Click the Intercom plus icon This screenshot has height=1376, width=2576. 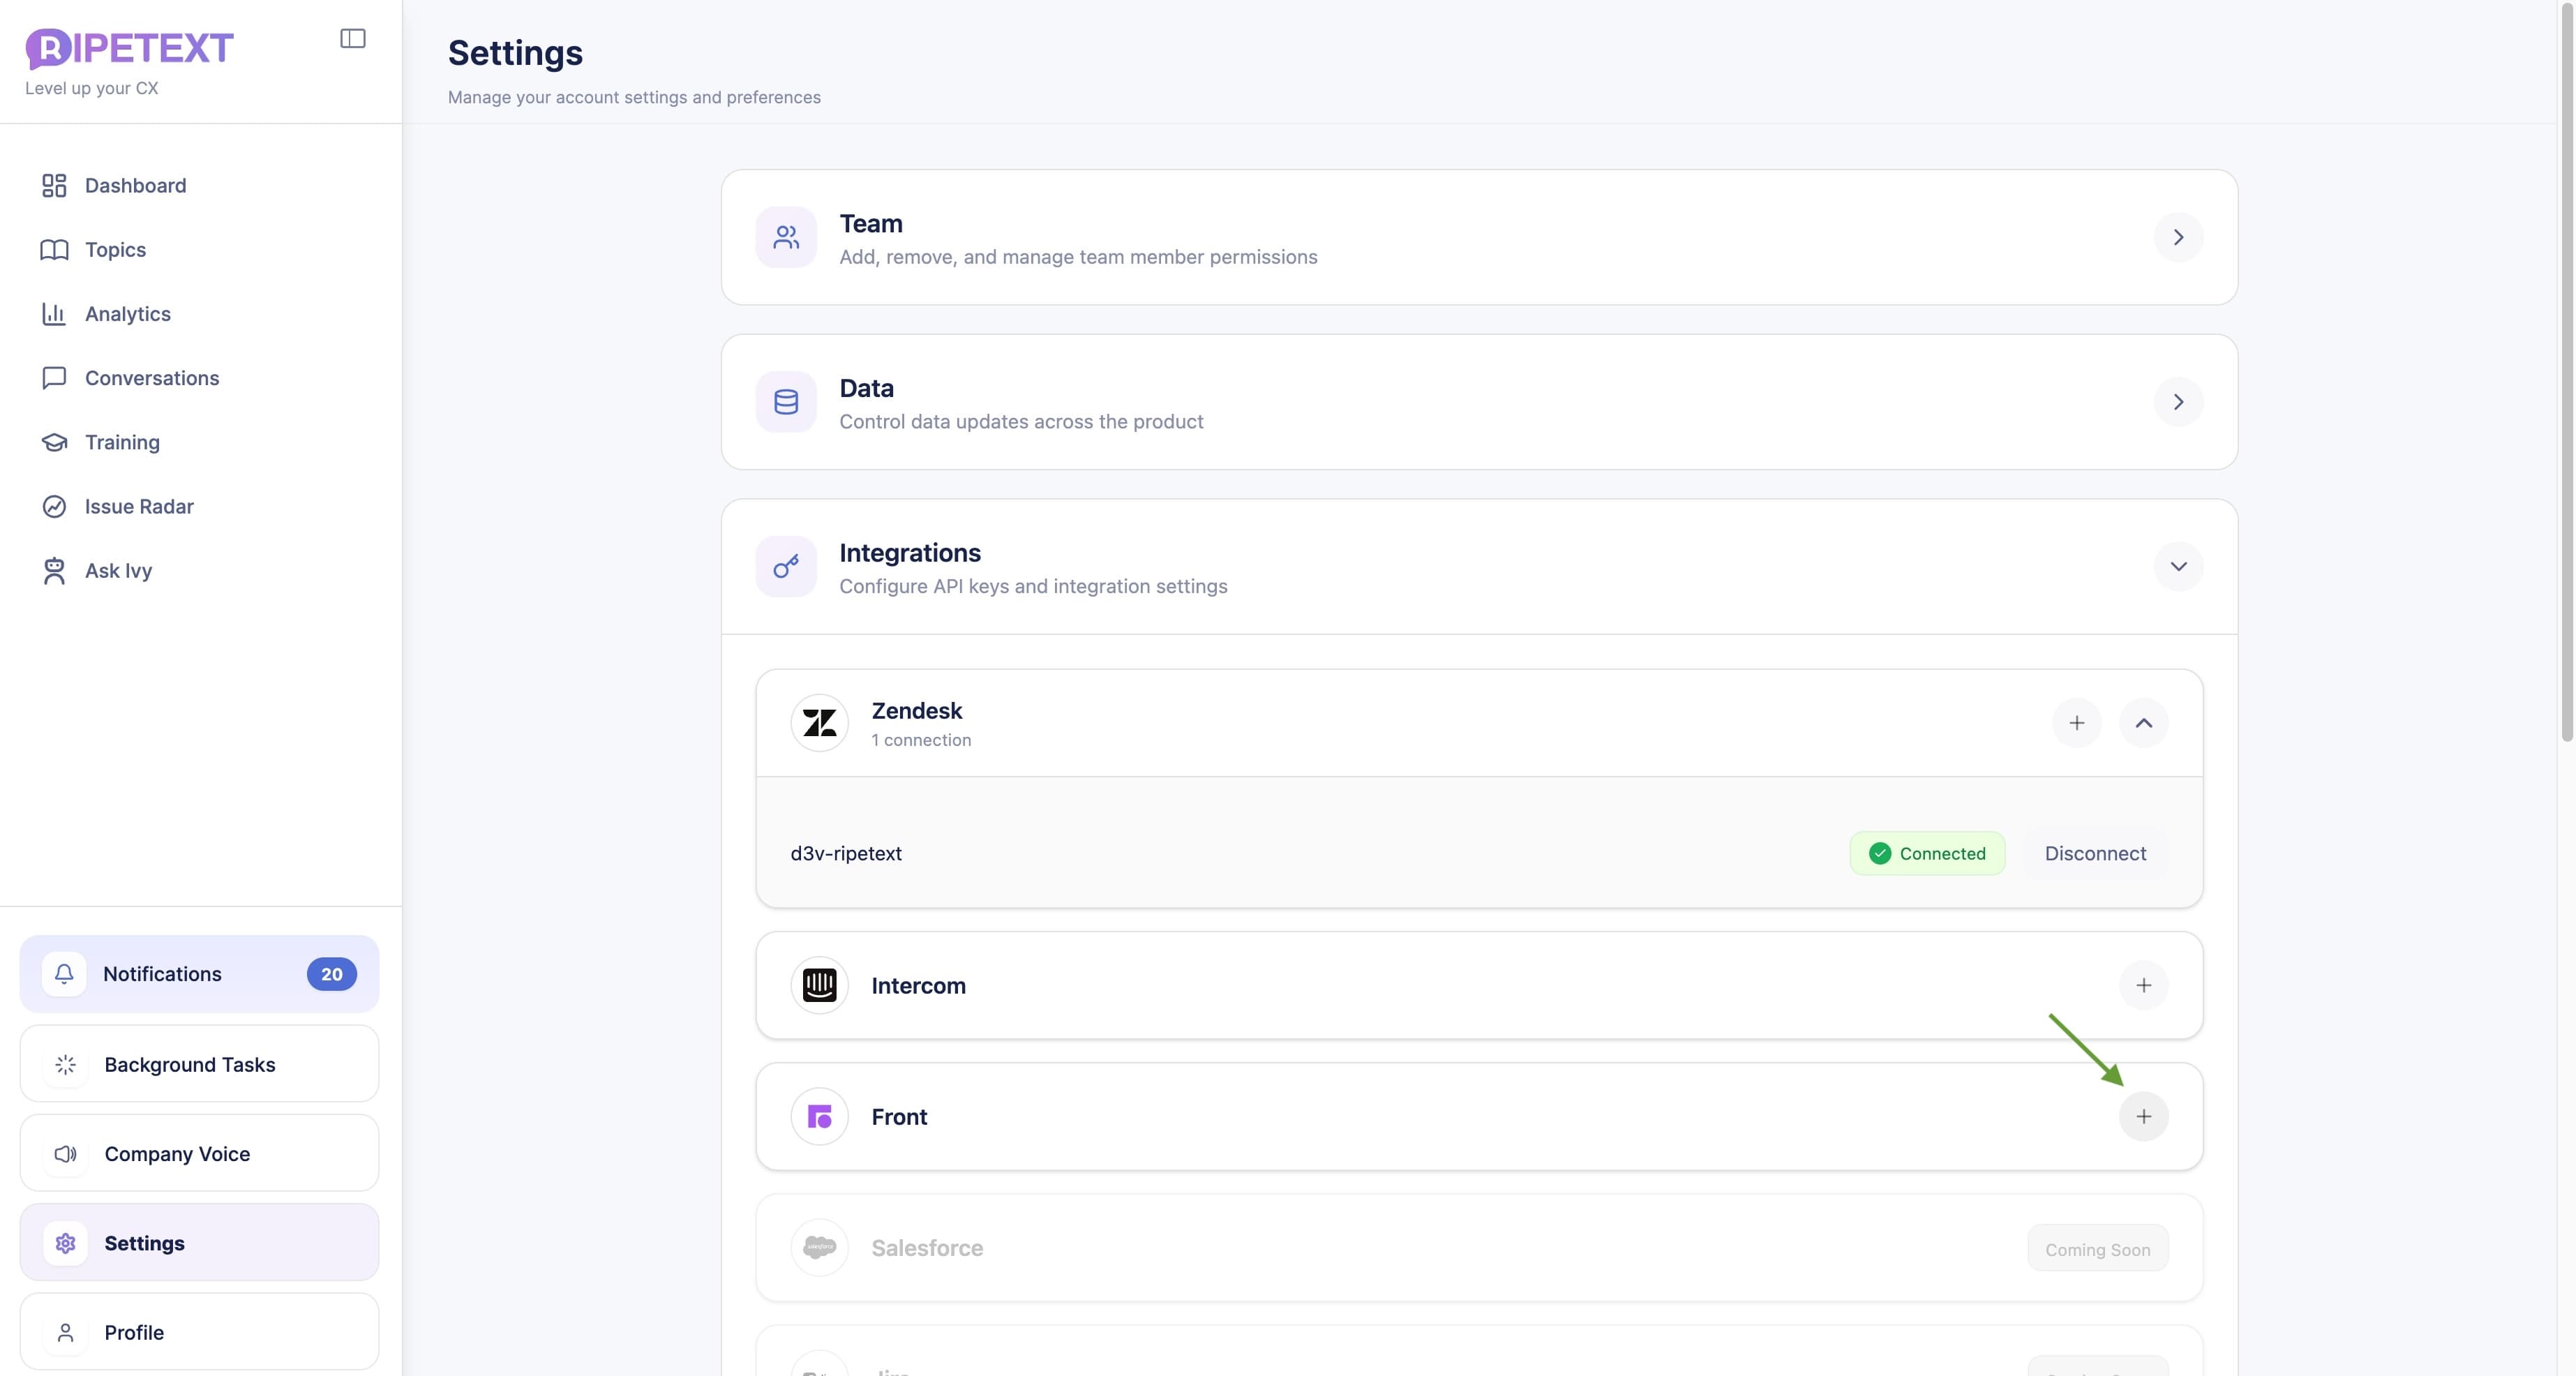[x=2143, y=985]
